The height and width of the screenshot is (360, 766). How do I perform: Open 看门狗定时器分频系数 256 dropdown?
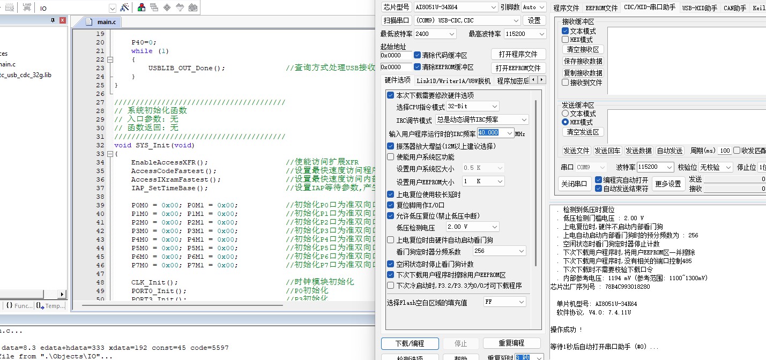coord(500,251)
